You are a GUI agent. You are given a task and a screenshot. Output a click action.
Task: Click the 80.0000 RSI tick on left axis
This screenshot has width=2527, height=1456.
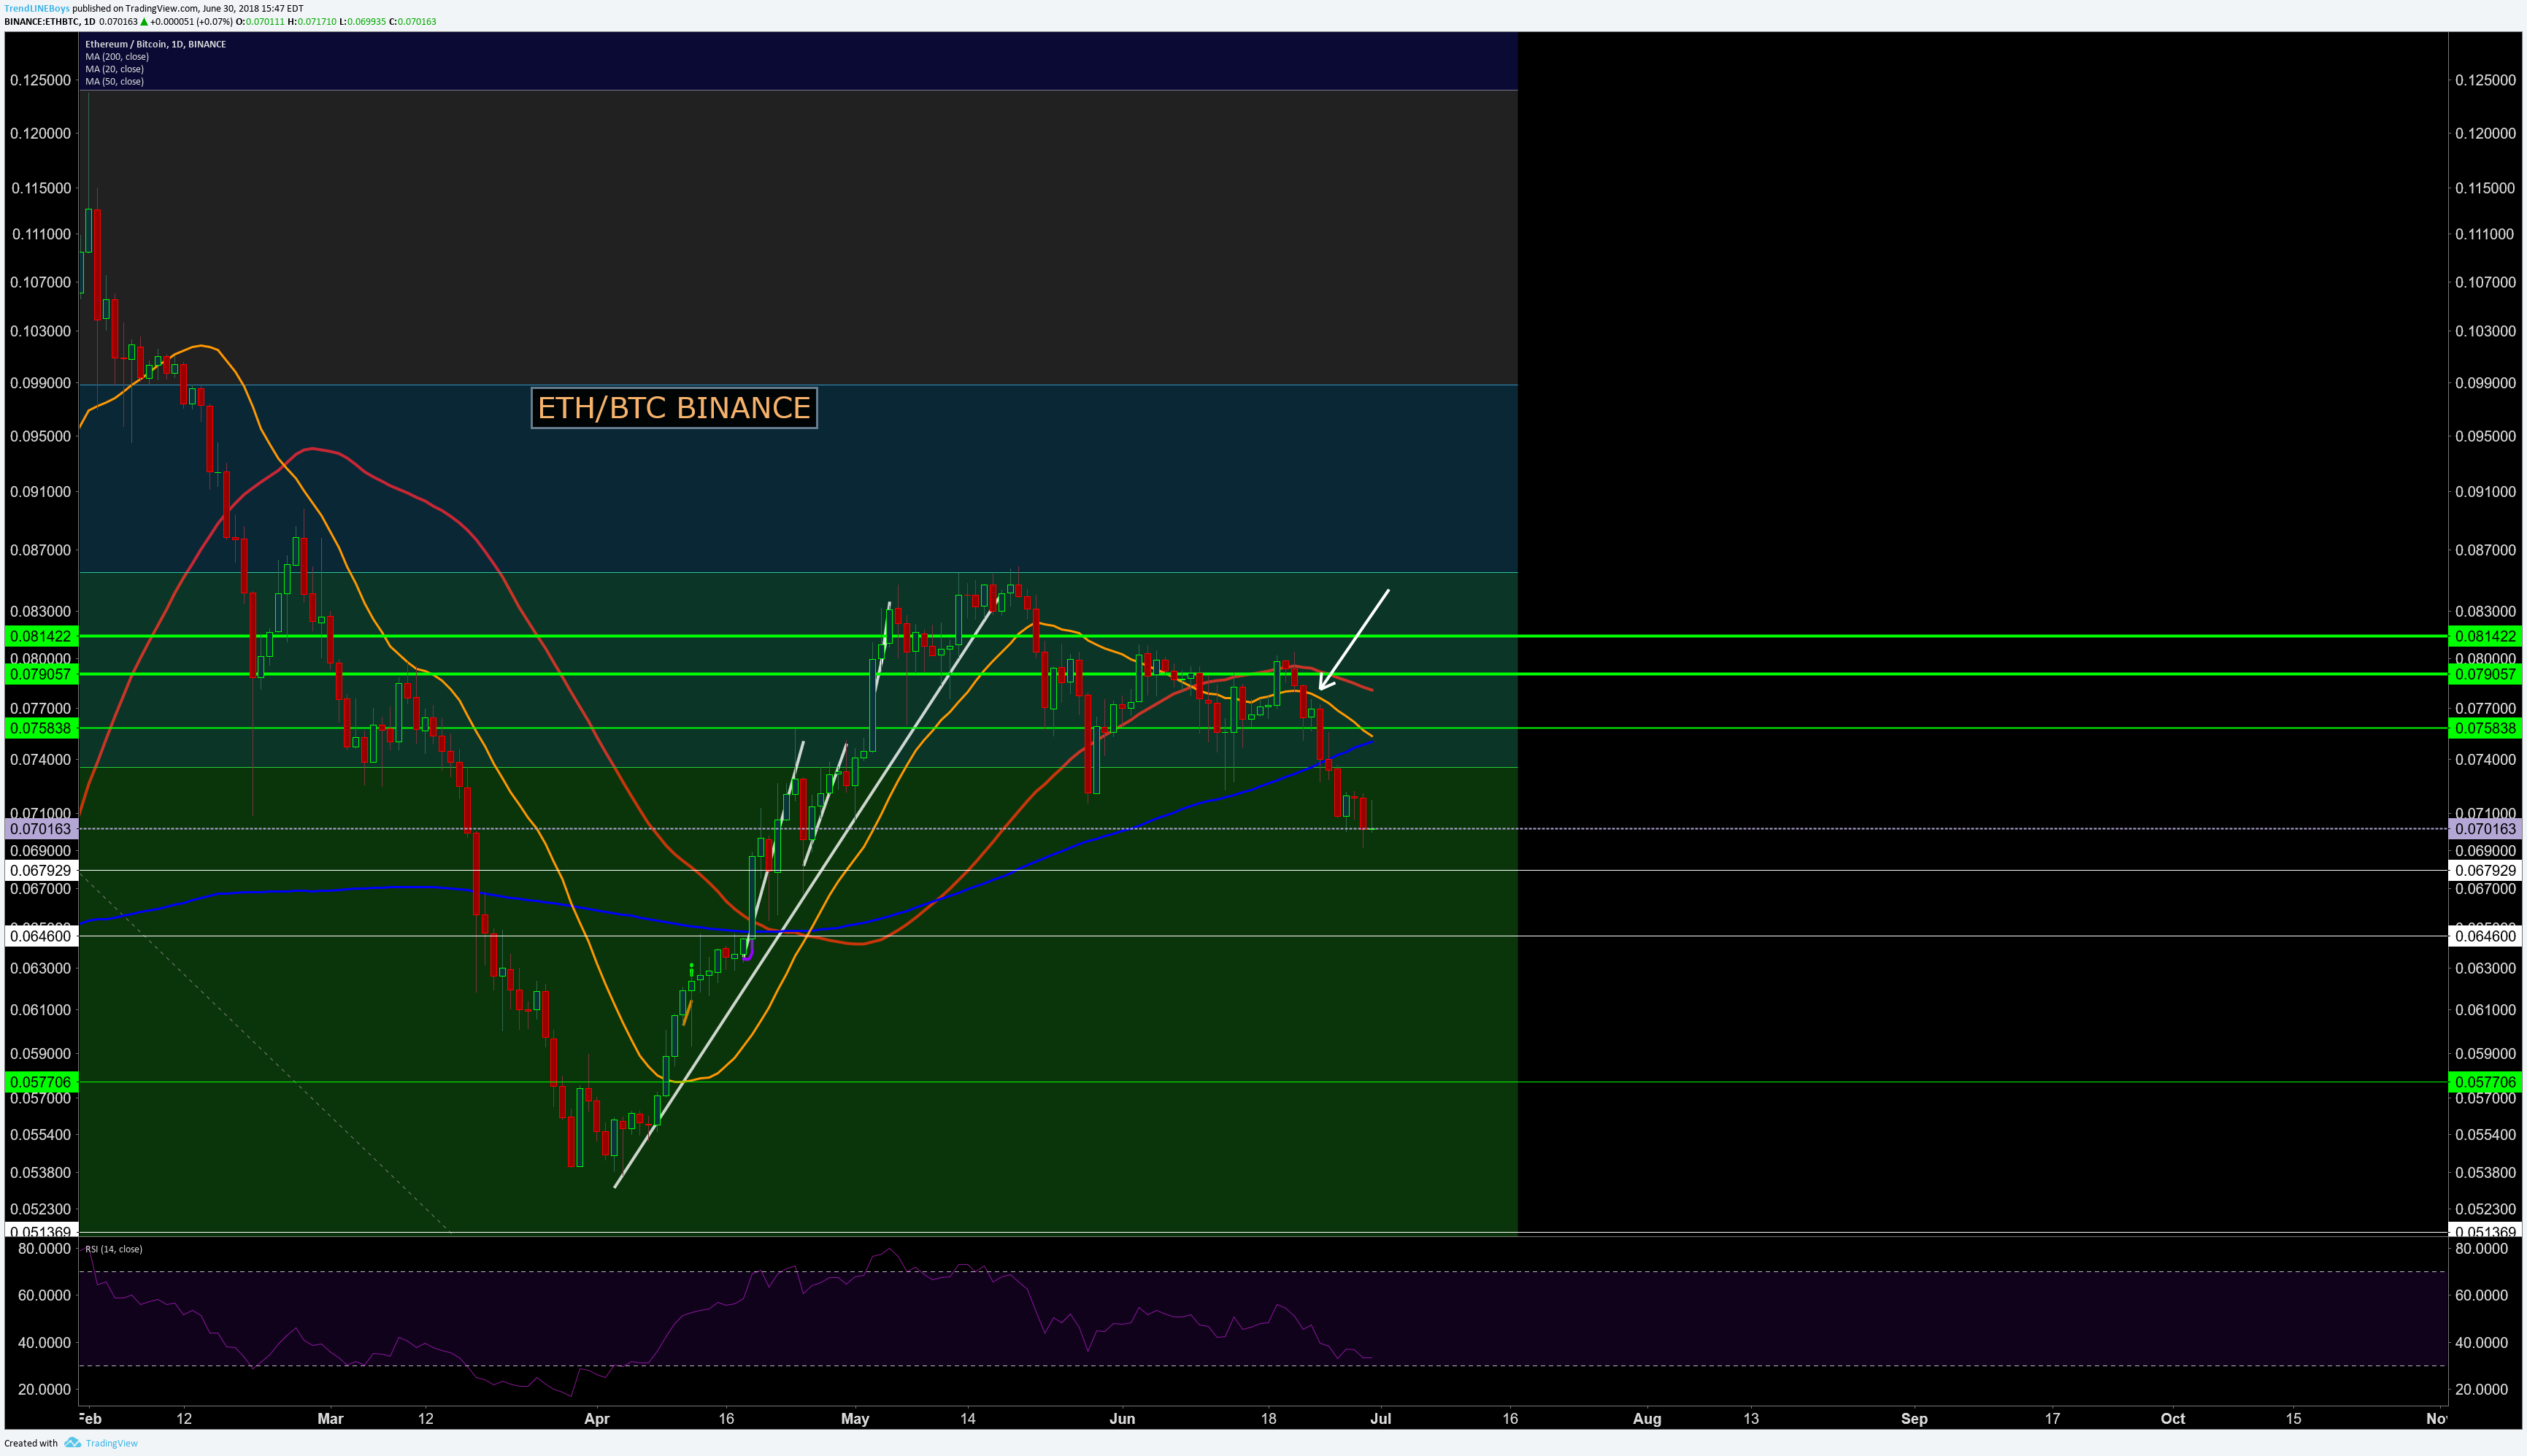45,1249
